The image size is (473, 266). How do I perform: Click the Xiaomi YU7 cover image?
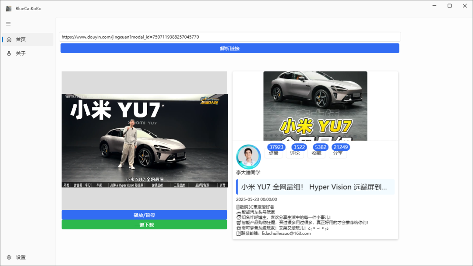click(315, 106)
